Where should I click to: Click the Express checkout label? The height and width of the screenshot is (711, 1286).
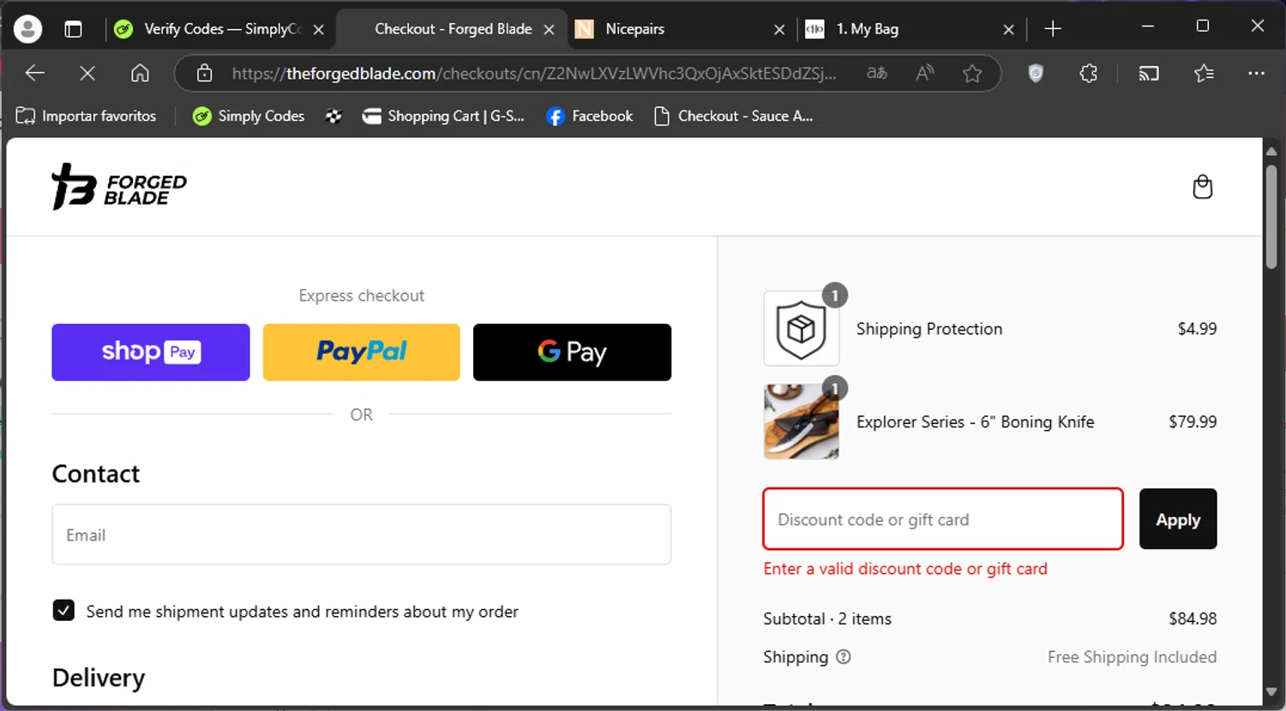click(361, 296)
